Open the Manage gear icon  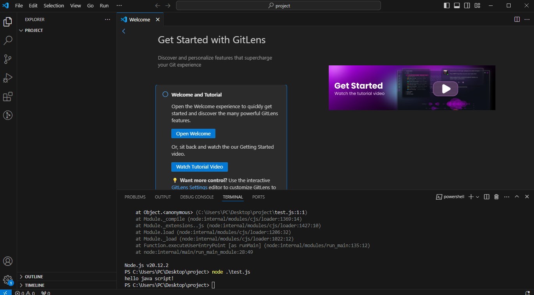[x=8, y=280]
